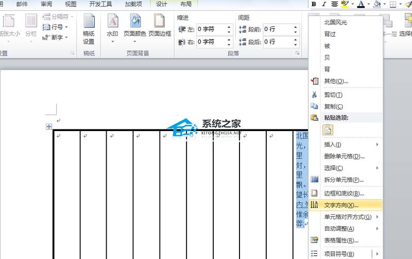Switch to the table Design (设计) tab
Screen dimensions: 412x259
(x=161, y=4)
